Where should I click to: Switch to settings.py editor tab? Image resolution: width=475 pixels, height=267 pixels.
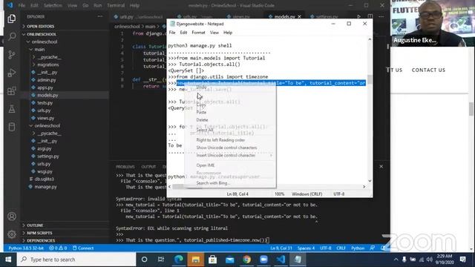coord(327,16)
